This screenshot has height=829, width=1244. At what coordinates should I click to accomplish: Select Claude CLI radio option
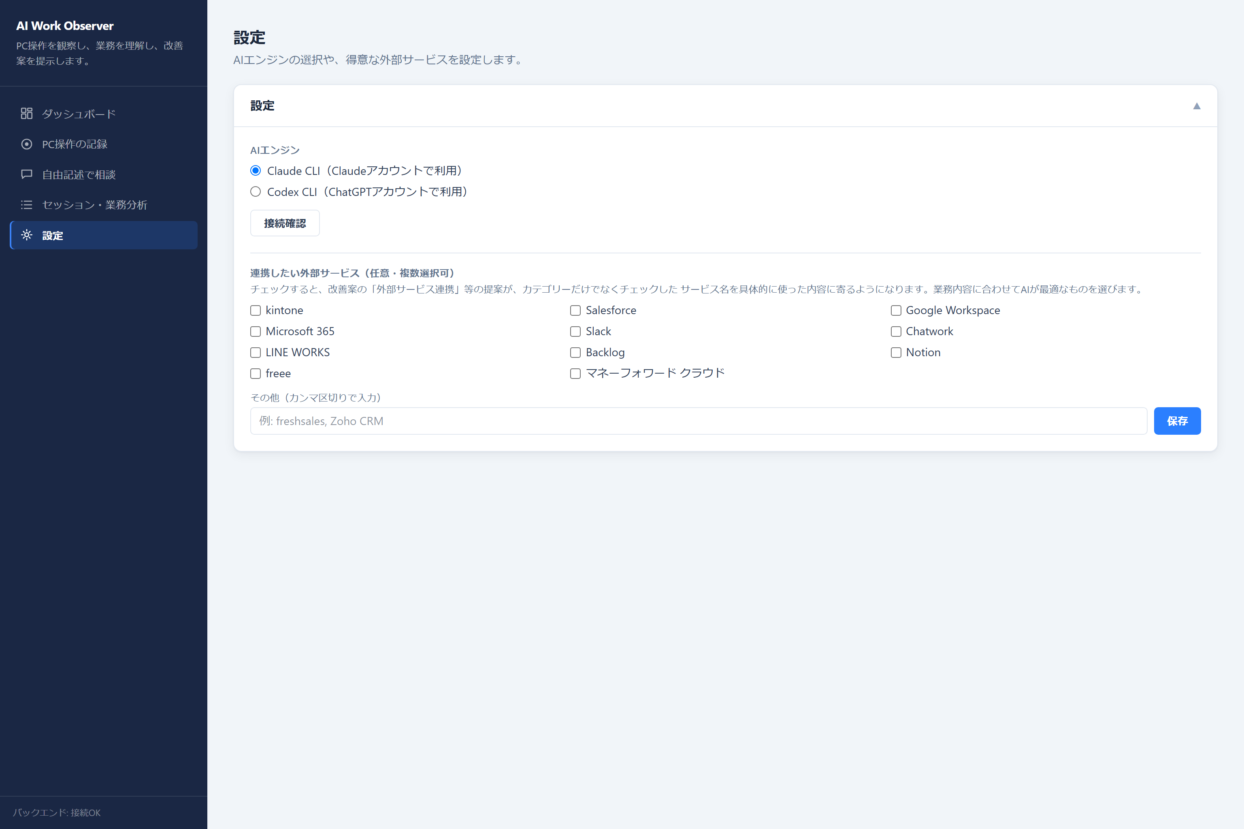256,170
